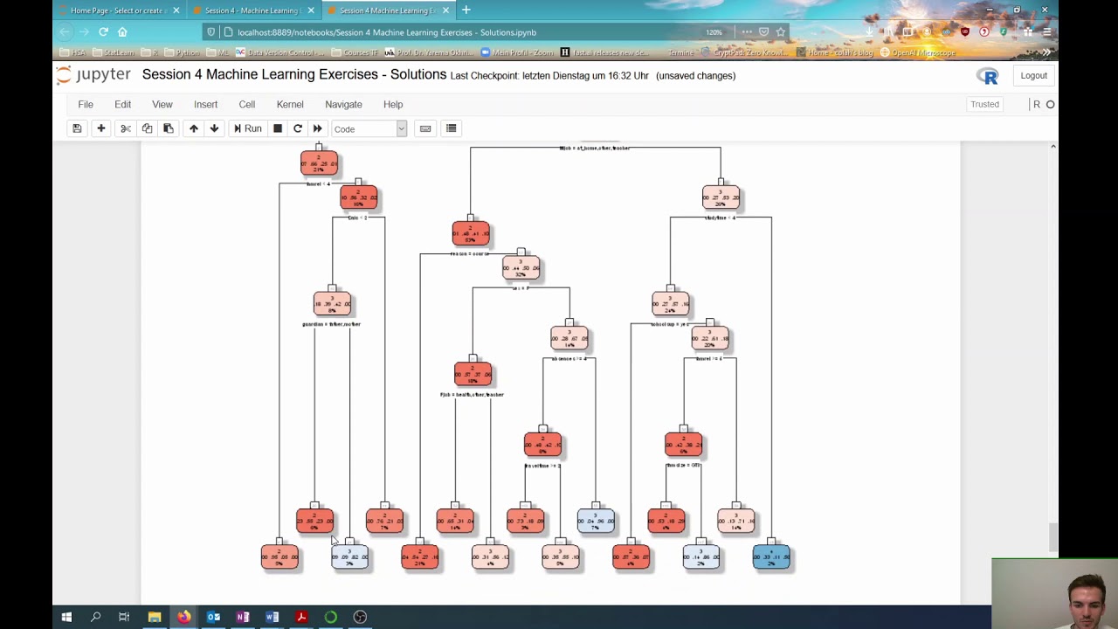Open page actions three-dots menu

click(747, 32)
